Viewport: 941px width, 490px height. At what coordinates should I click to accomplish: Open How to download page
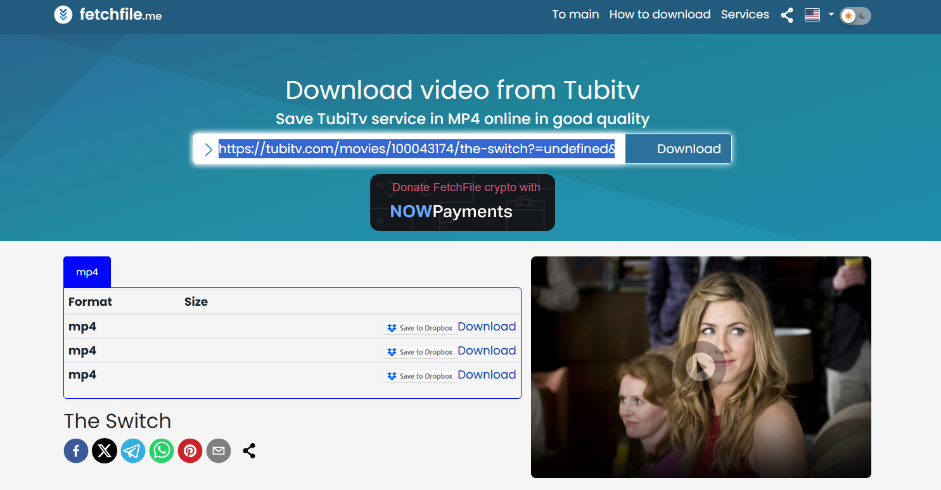(660, 15)
